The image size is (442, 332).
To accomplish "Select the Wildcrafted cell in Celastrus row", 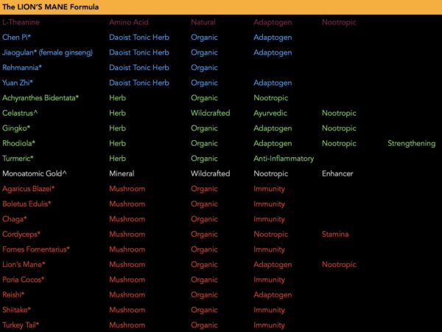I will (210, 113).
